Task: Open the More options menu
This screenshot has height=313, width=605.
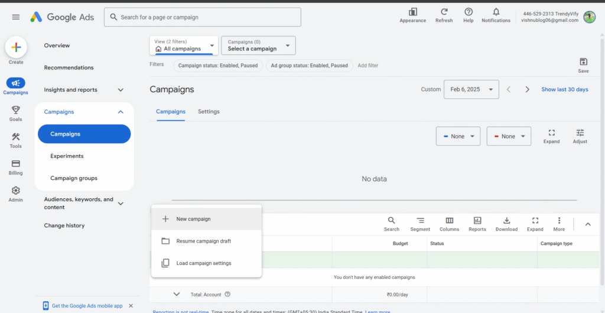Action: click(x=559, y=224)
